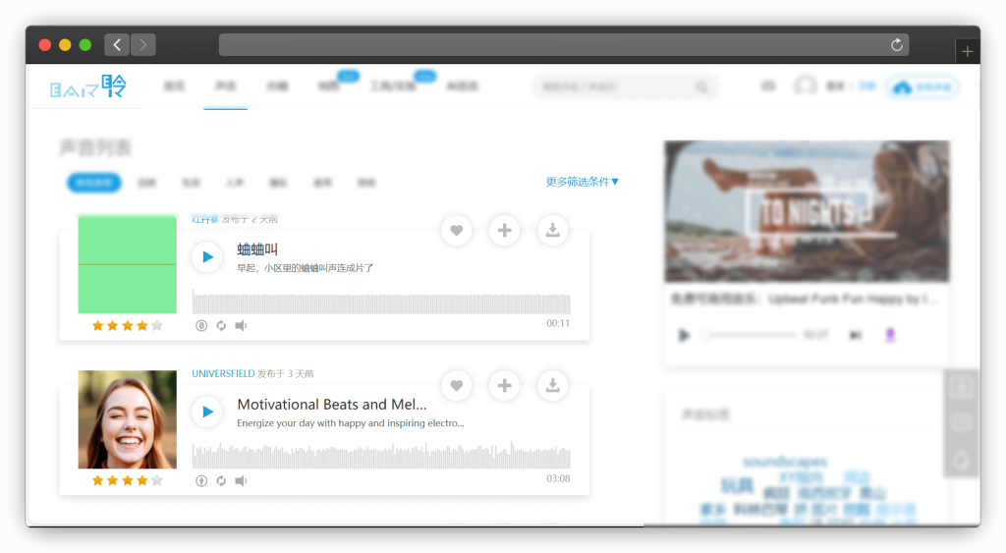
Task: Go forward with the browser forward arrow
Action: [x=143, y=45]
